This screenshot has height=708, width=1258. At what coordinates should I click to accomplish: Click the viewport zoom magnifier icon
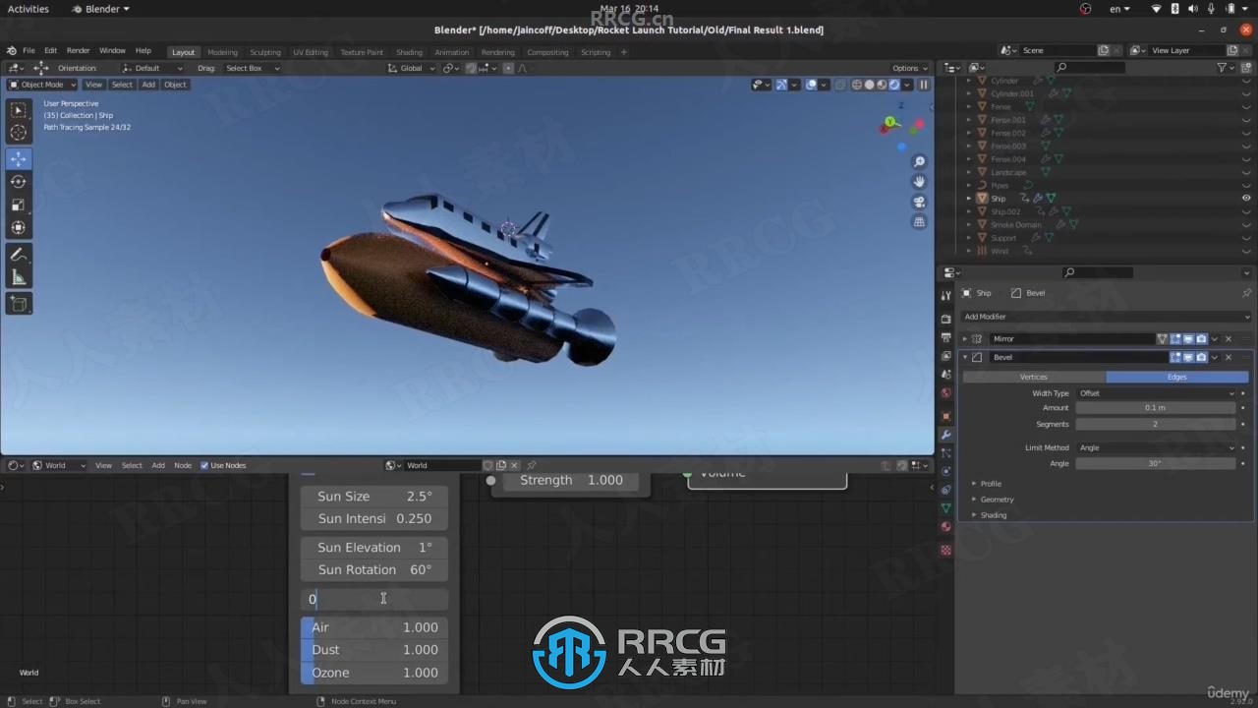[x=919, y=161]
